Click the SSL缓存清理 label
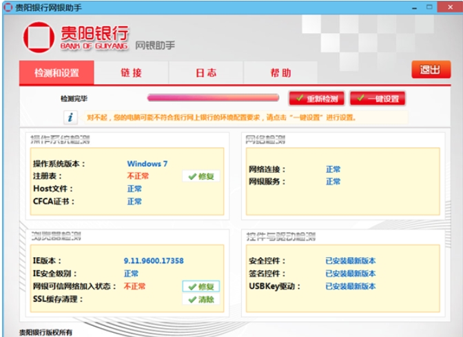Image resolution: width=463 pixels, height=337 pixels. tap(58, 299)
